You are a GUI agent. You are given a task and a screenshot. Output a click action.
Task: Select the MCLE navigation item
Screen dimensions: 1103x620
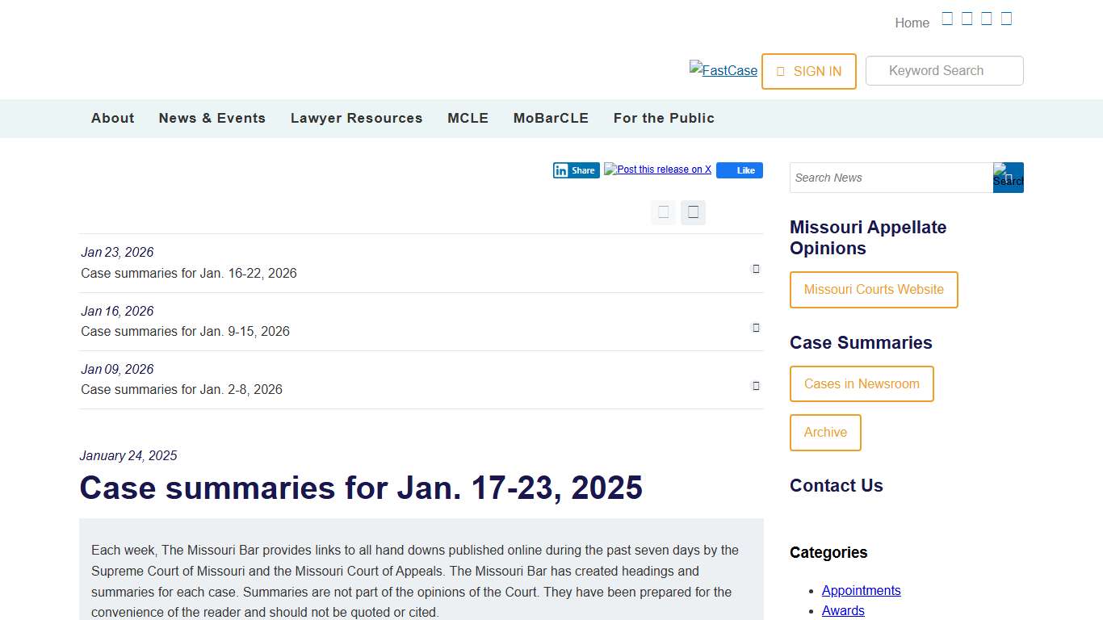468,118
